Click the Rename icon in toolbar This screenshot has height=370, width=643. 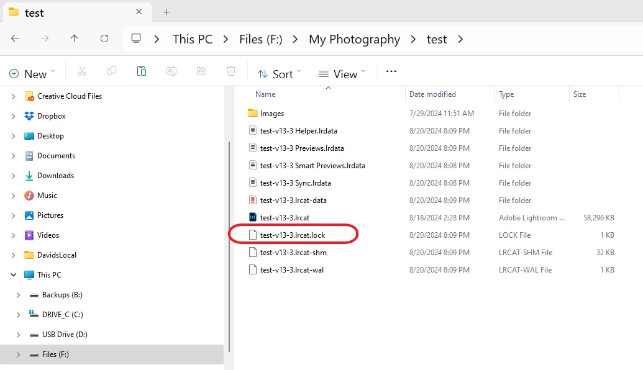coord(171,71)
